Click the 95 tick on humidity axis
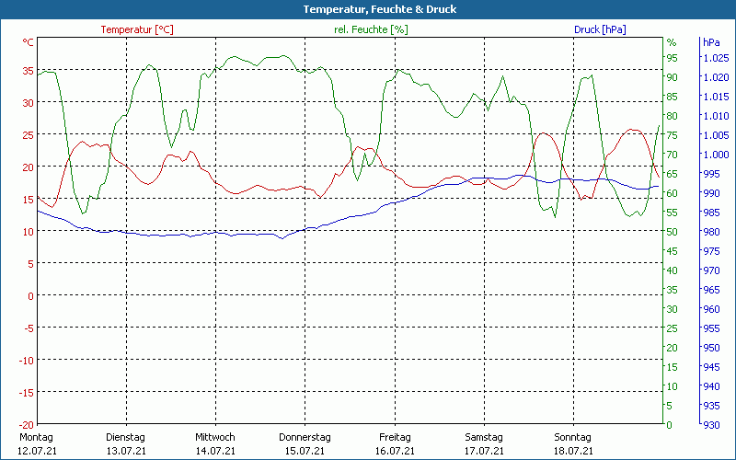 673,58
